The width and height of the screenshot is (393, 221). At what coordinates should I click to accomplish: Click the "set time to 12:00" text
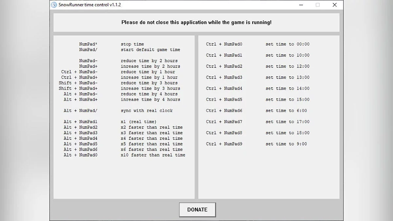coord(288,66)
